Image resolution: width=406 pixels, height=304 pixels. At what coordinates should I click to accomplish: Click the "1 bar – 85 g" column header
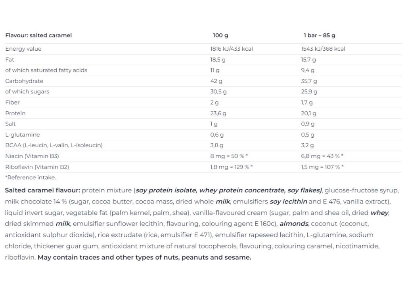point(319,35)
